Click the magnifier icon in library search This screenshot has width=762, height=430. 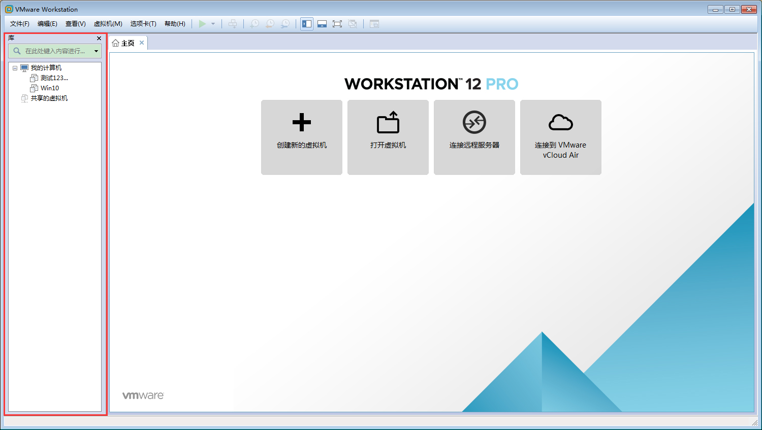coord(17,51)
